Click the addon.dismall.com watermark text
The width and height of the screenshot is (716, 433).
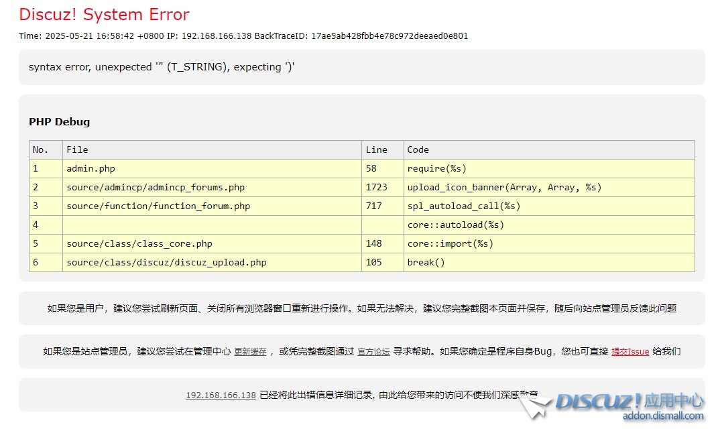(x=663, y=416)
